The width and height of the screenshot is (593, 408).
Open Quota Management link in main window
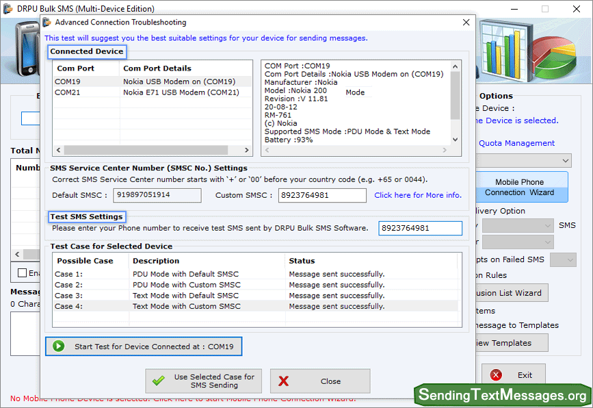pyautogui.click(x=516, y=143)
